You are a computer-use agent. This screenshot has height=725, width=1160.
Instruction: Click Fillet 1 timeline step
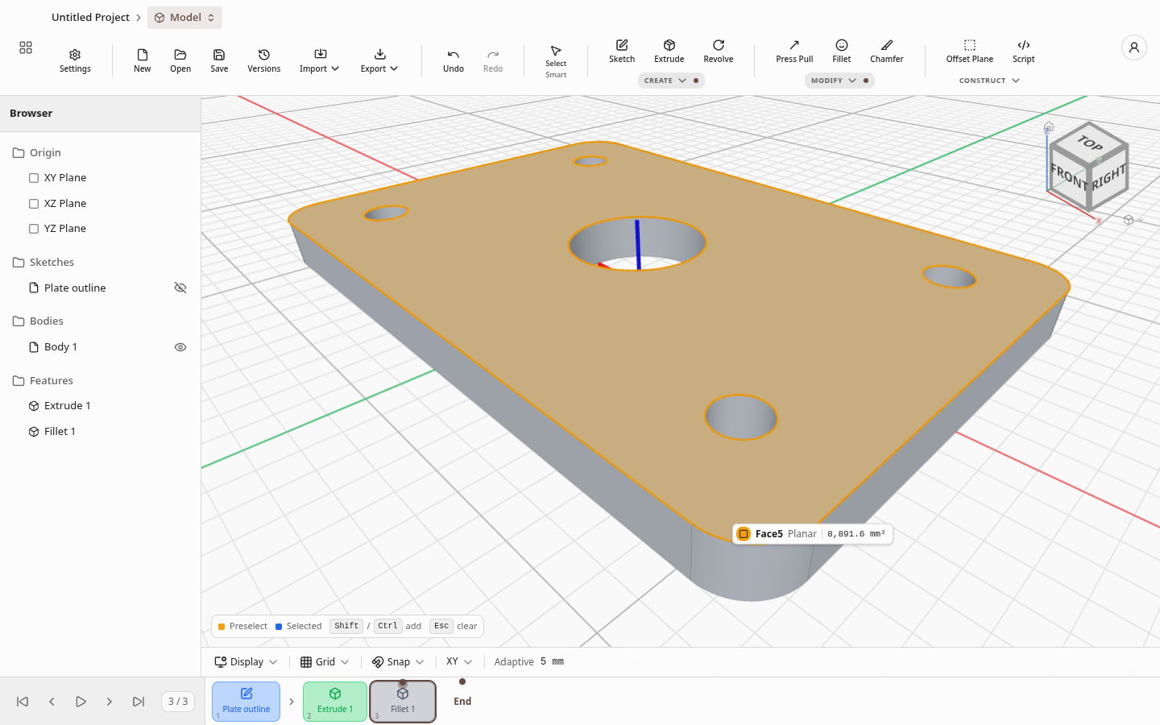coord(403,702)
